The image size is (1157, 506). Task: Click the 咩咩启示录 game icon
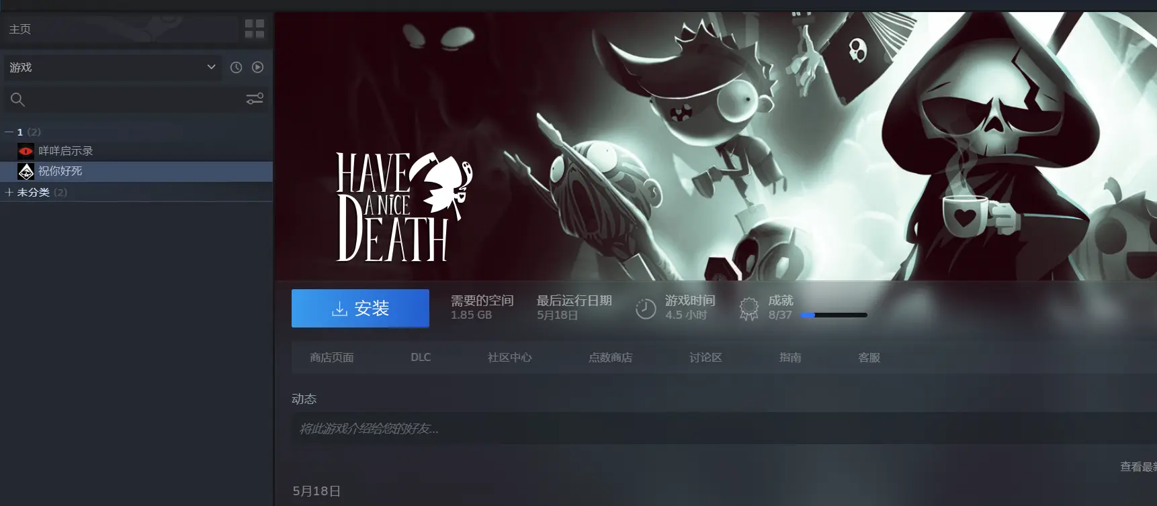26,151
